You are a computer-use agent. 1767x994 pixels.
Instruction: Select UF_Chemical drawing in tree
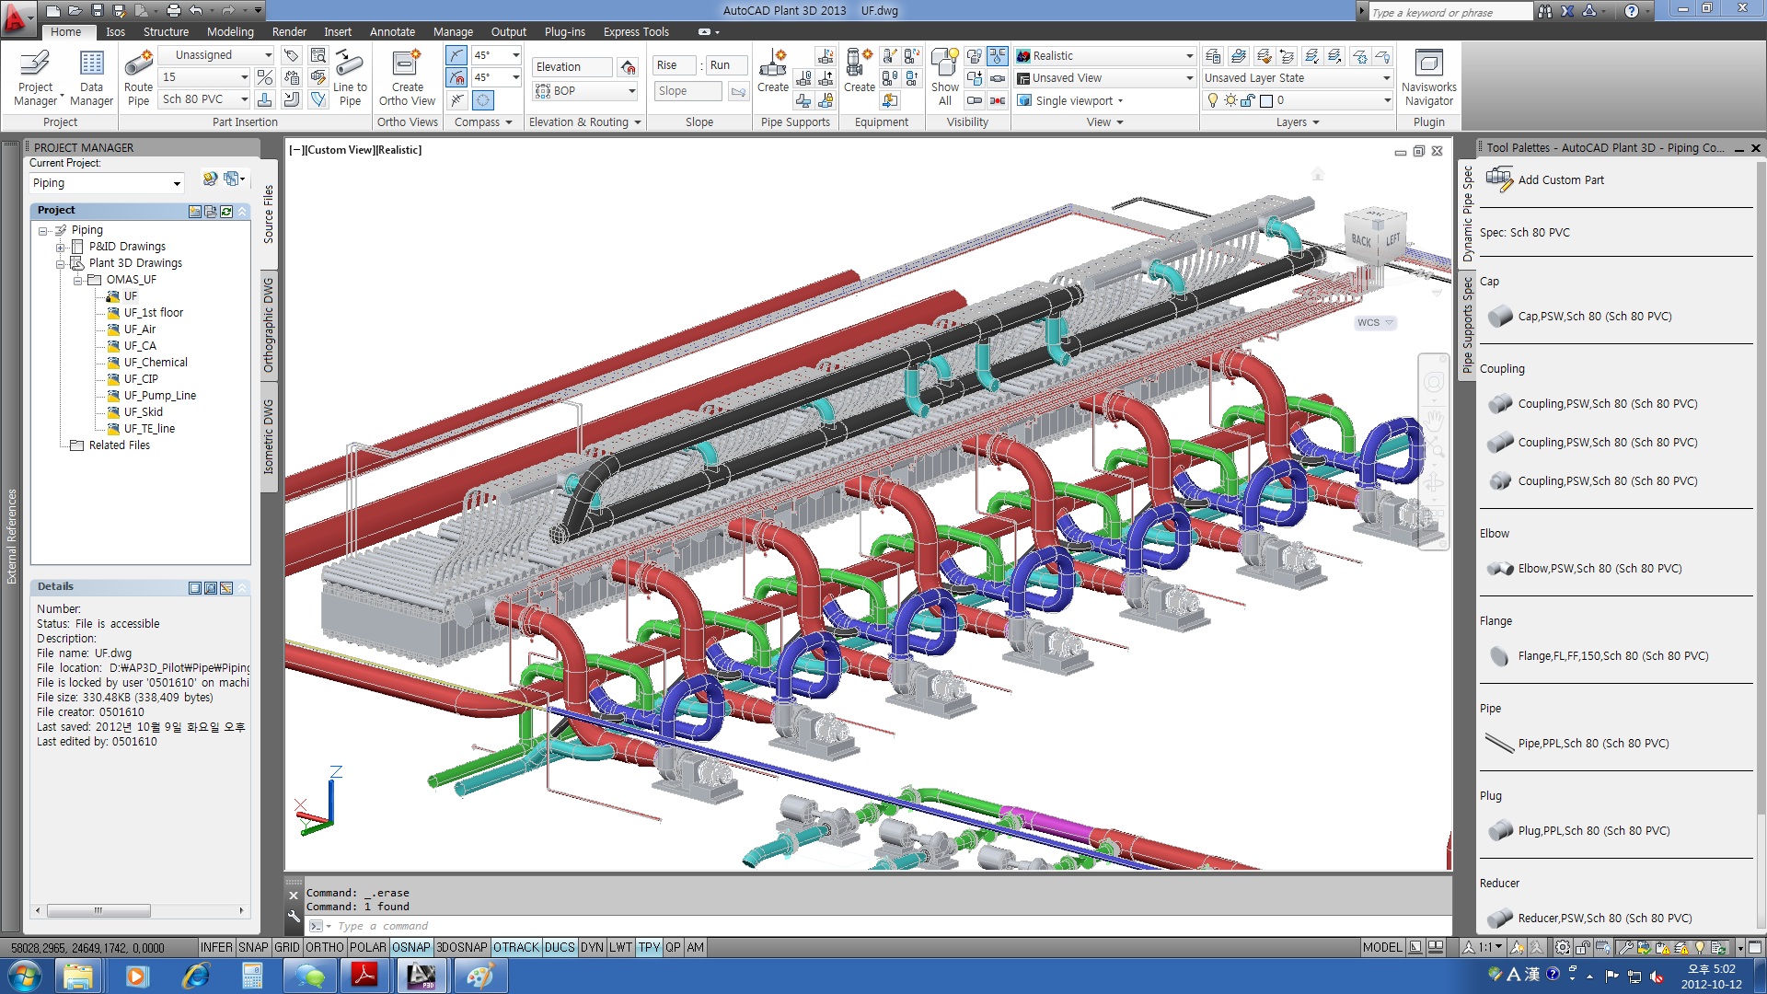(156, 363)
